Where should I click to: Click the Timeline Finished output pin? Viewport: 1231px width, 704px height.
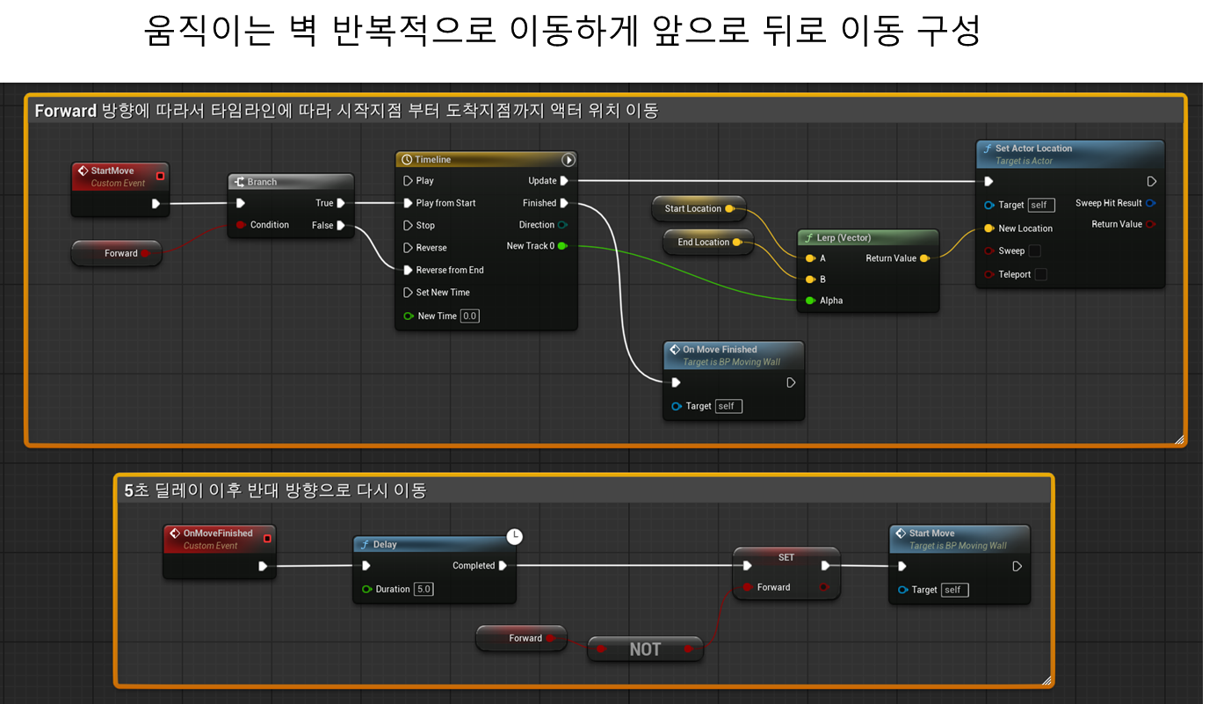564,203
